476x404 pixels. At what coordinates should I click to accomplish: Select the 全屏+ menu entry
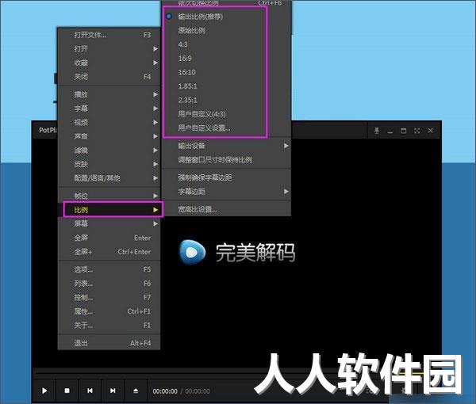point(109,252)
